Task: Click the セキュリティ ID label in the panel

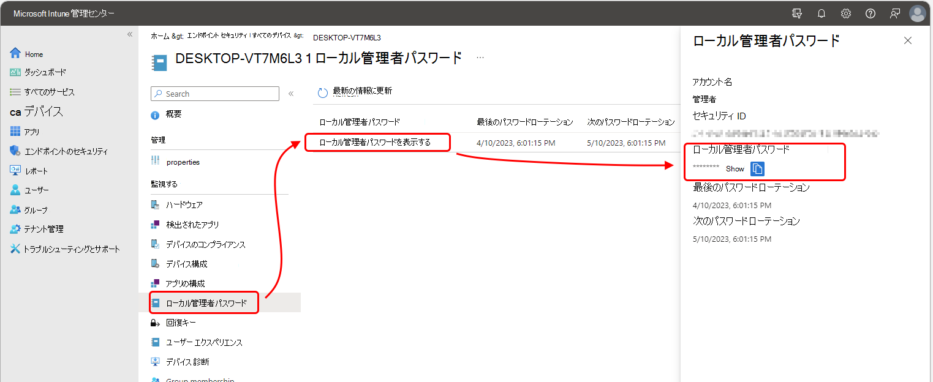Action: (x=719, y=116)
